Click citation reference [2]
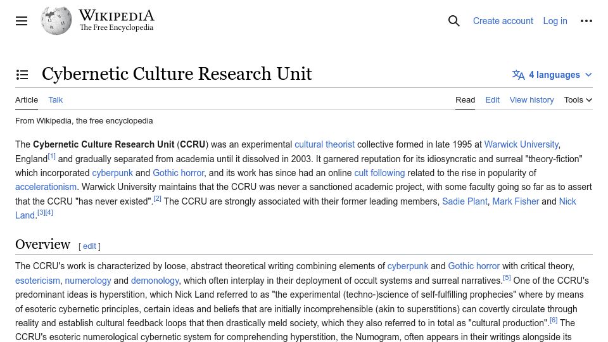608x342 pixels. [157, 199]
